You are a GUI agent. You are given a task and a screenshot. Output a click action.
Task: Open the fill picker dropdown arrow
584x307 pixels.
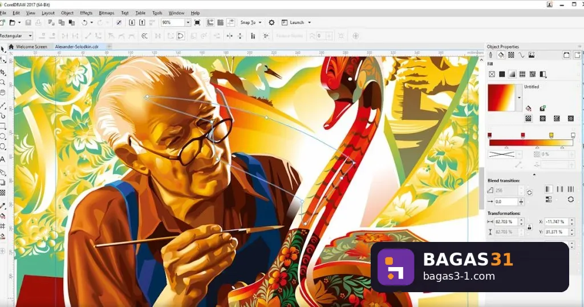pos(519,98)
